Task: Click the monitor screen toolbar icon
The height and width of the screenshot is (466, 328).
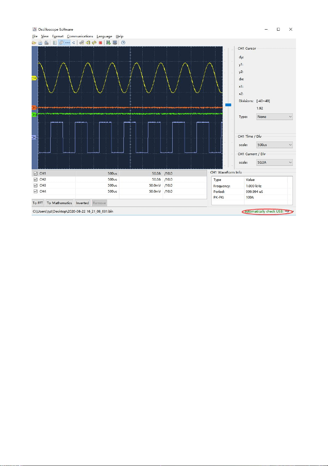Action: pos(115,43)
